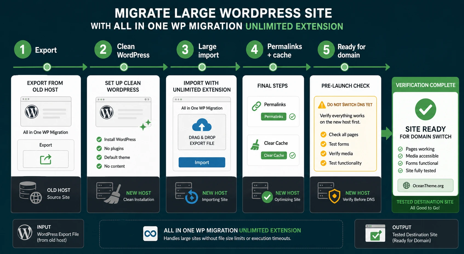464x254 pixels.
Task: Click the server broom icon for Clean Installation
Action: point(109,193)
